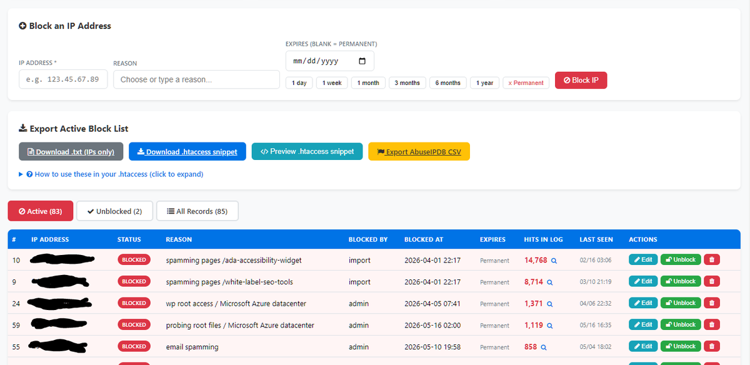This screenshot has width=750, height=365.
Task: Click magnifier icon next to 1,371 hits
Action: (x=550, y=304)
